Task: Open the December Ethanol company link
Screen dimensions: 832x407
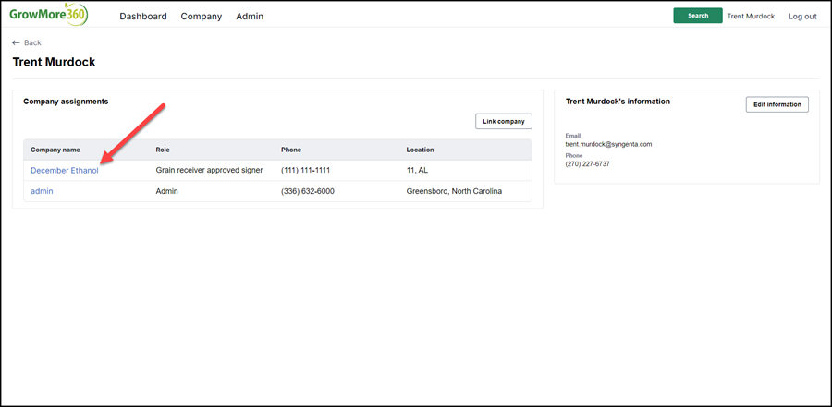Action: point(64,171)
